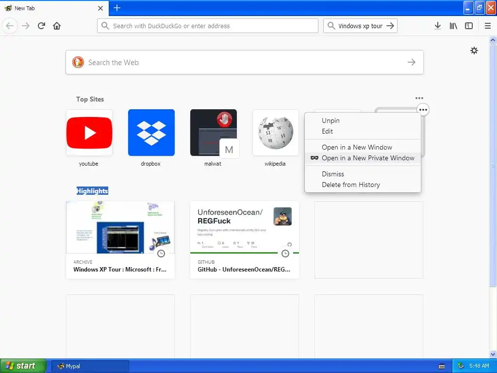The width and height of the screenshot is (497, 373).
Task: Choose Dismiss in the context menu
Action: coord(363,174)
